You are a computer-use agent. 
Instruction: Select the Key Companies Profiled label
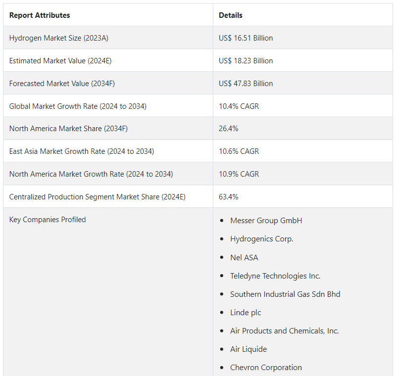[48, 220]
